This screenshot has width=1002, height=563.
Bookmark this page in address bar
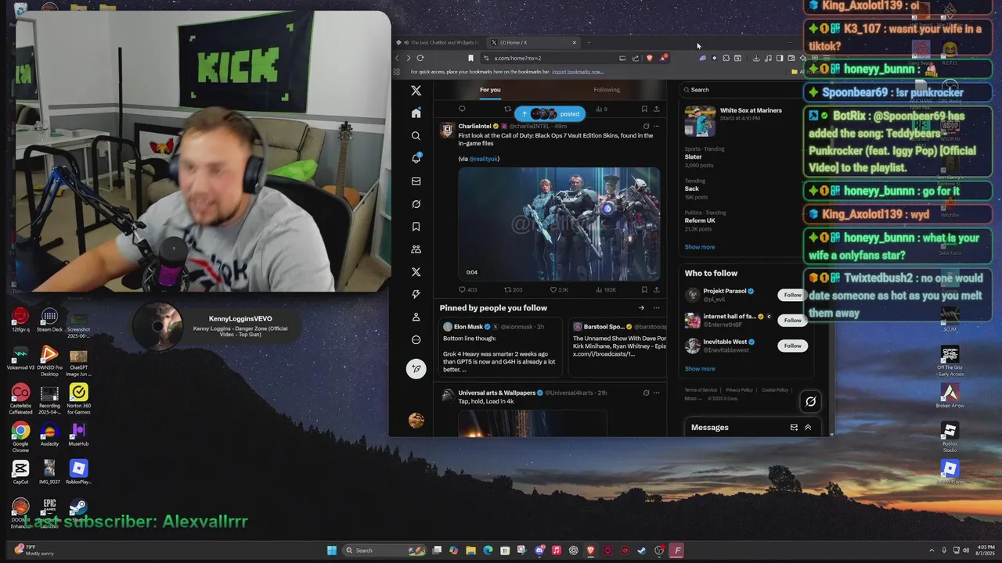[470, 58]
